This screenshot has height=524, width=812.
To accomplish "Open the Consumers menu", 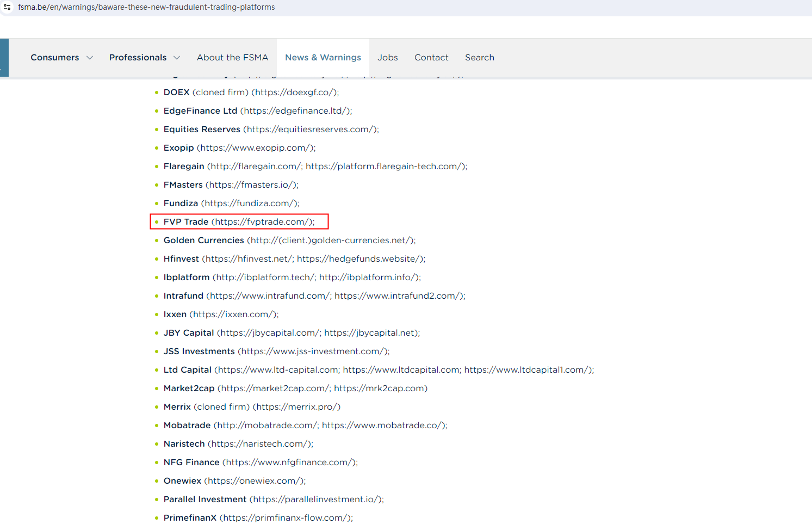I will click(x=55, y=58).
